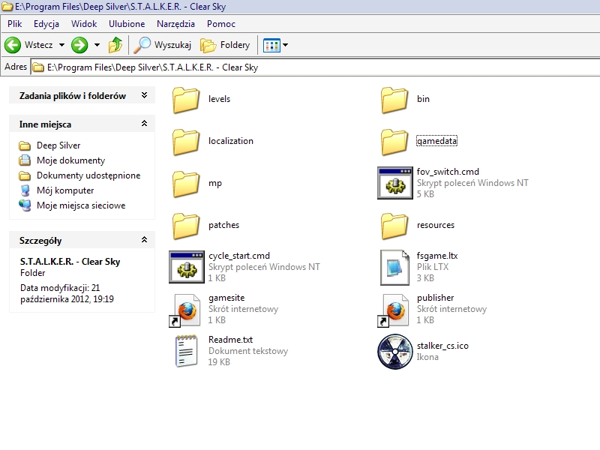
Task: Click the gamedata folder name
Action: (x=436, y=141)
